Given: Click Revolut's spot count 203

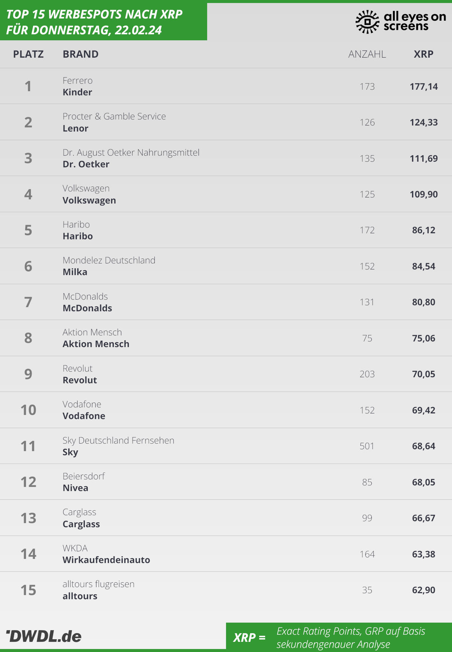Looking at the screenshot, I should coord(367,374).
